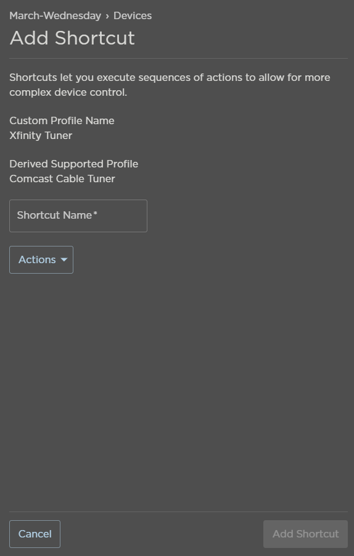The height and width of the screenshot is (556, 354).
Task: Click the Custom Profile Name label
Action: pyautogui.click(x=62, y=120)
